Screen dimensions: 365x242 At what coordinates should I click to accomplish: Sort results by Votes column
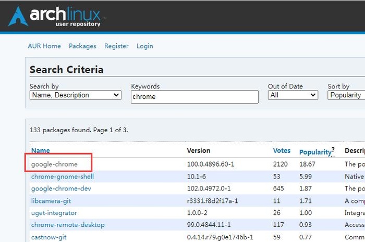pos(282,151)
